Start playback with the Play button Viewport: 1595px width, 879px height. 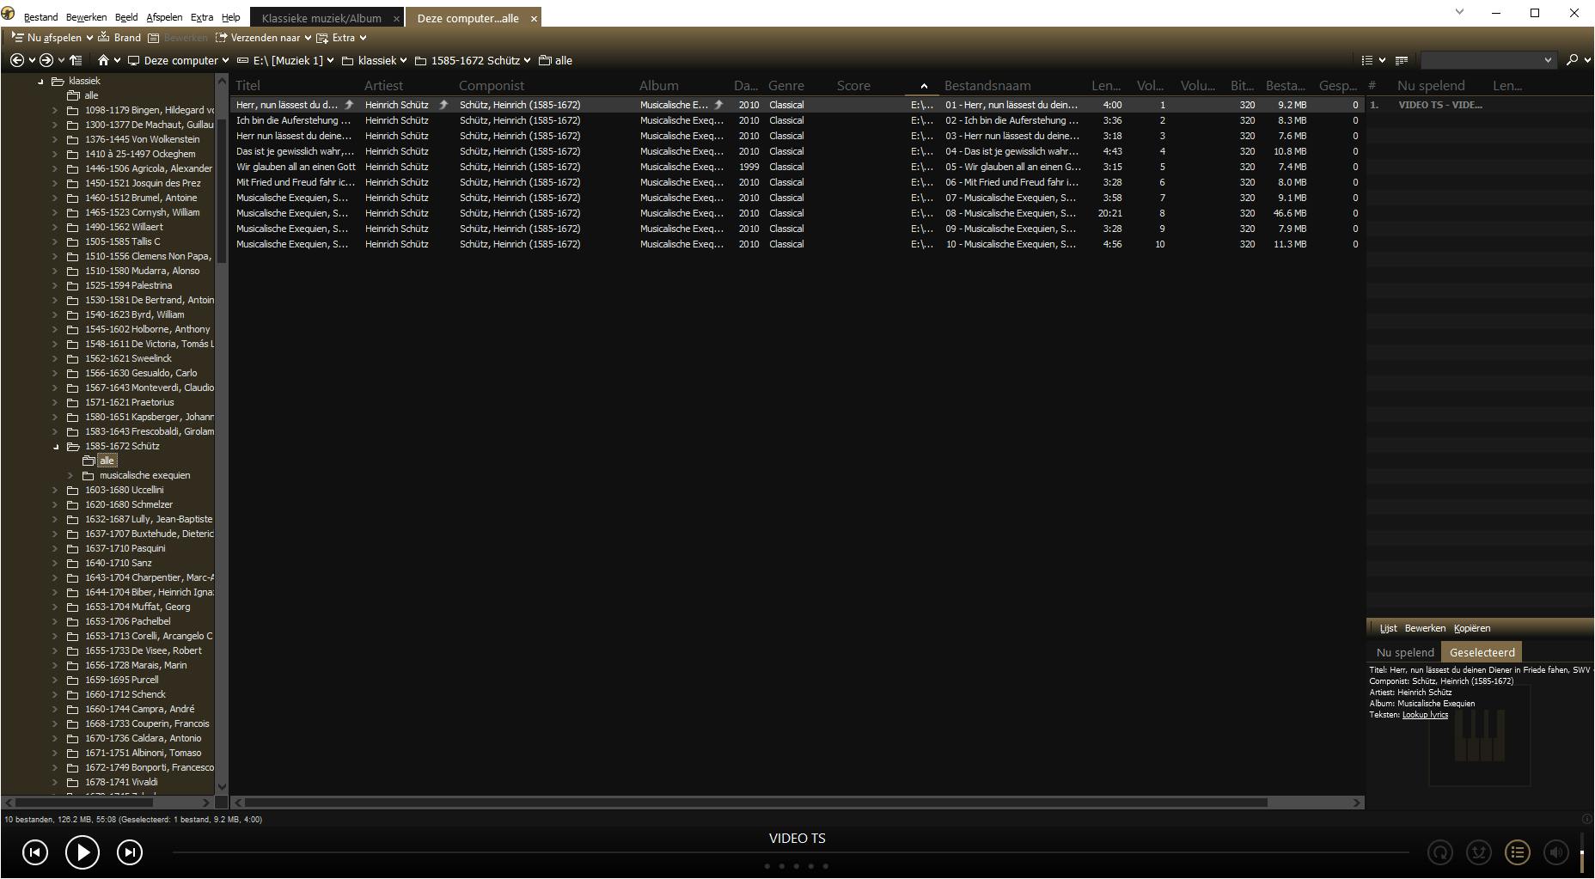82,852
